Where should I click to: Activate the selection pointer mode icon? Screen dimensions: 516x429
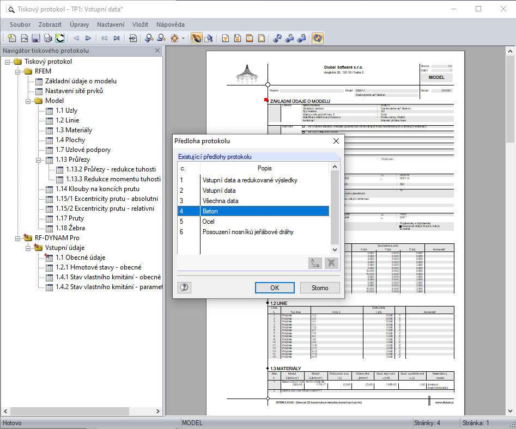tap(209, 38)
